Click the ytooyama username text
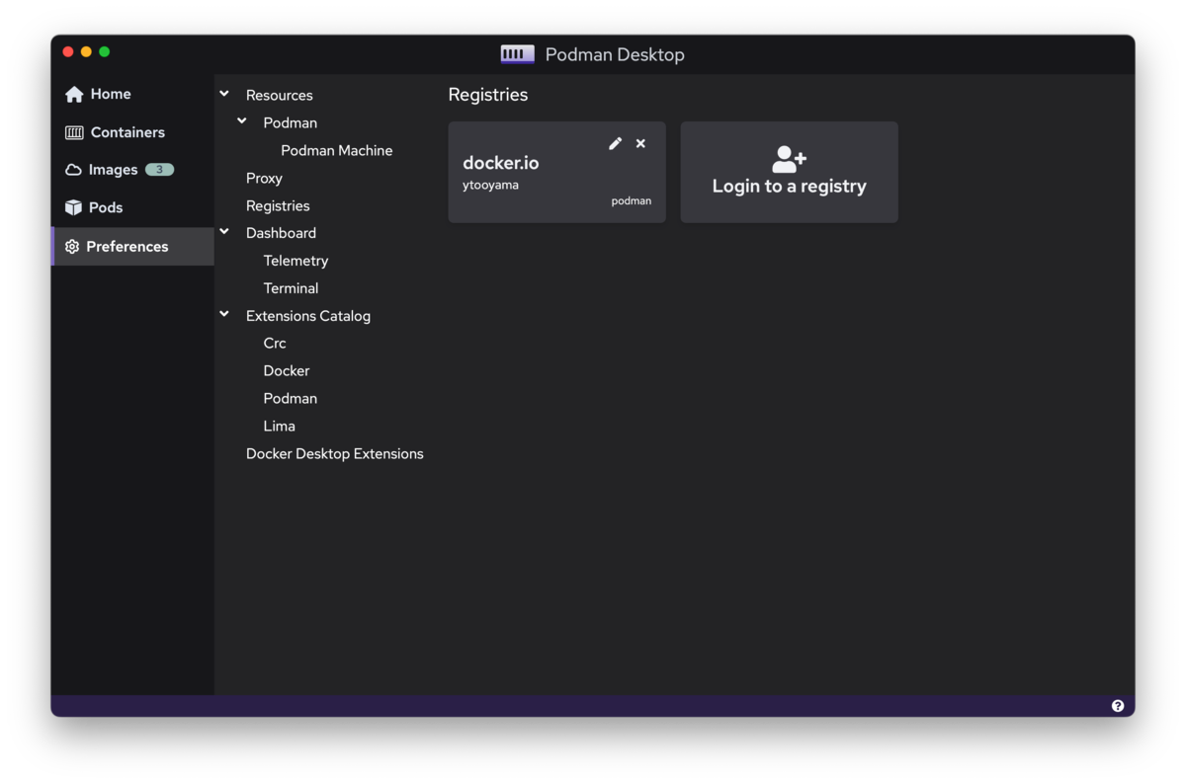The image size is (1186, 784). pyautogui.click(x=490, y=185)
